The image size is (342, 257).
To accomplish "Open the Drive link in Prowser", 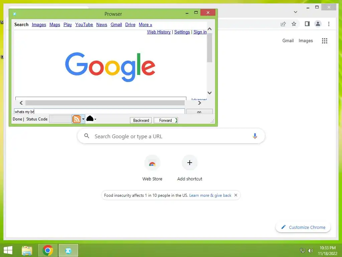I will point(130,24).
